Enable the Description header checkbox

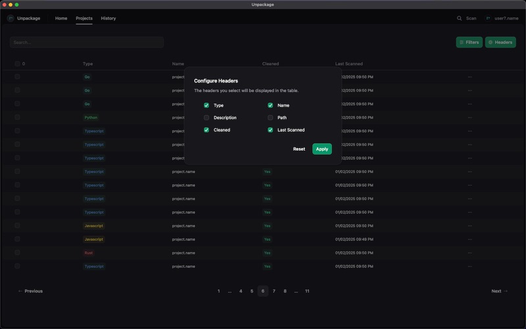click(206, 118)
